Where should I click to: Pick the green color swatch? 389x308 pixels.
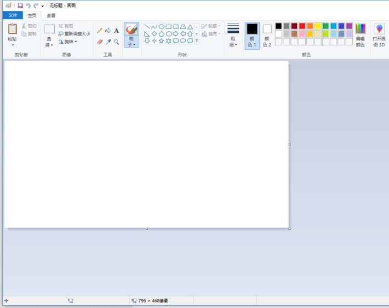[326, 26]
